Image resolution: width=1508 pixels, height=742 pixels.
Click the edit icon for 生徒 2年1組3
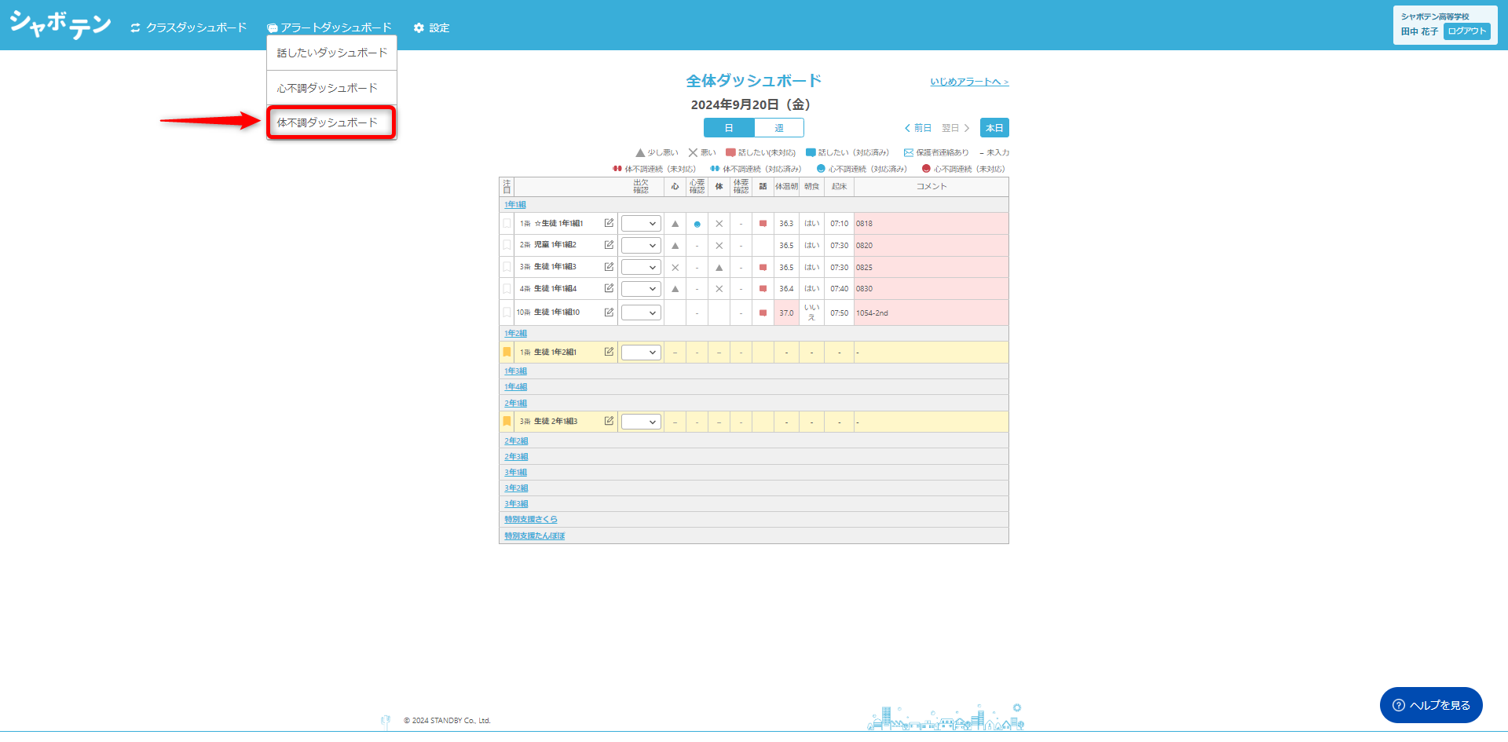(x=609, y=421)
